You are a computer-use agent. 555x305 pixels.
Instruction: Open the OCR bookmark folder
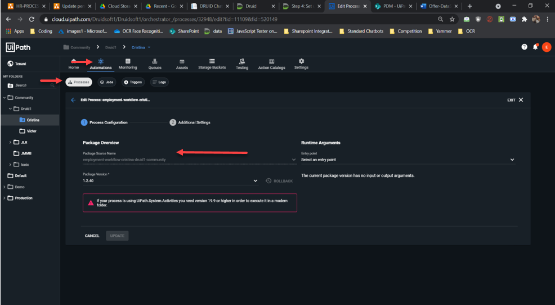(467, 31)
